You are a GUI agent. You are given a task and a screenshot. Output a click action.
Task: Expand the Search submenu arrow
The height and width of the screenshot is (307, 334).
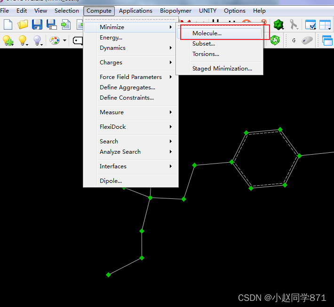pos(171,142)
